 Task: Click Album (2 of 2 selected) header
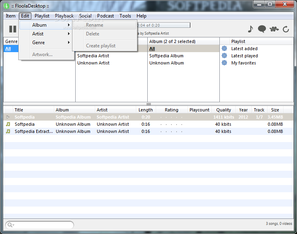184,41
